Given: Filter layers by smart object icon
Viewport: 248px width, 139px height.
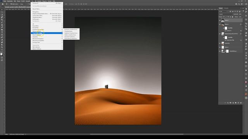Looking at the screenshot, I should pyautogui.click(x=239, y=11).
